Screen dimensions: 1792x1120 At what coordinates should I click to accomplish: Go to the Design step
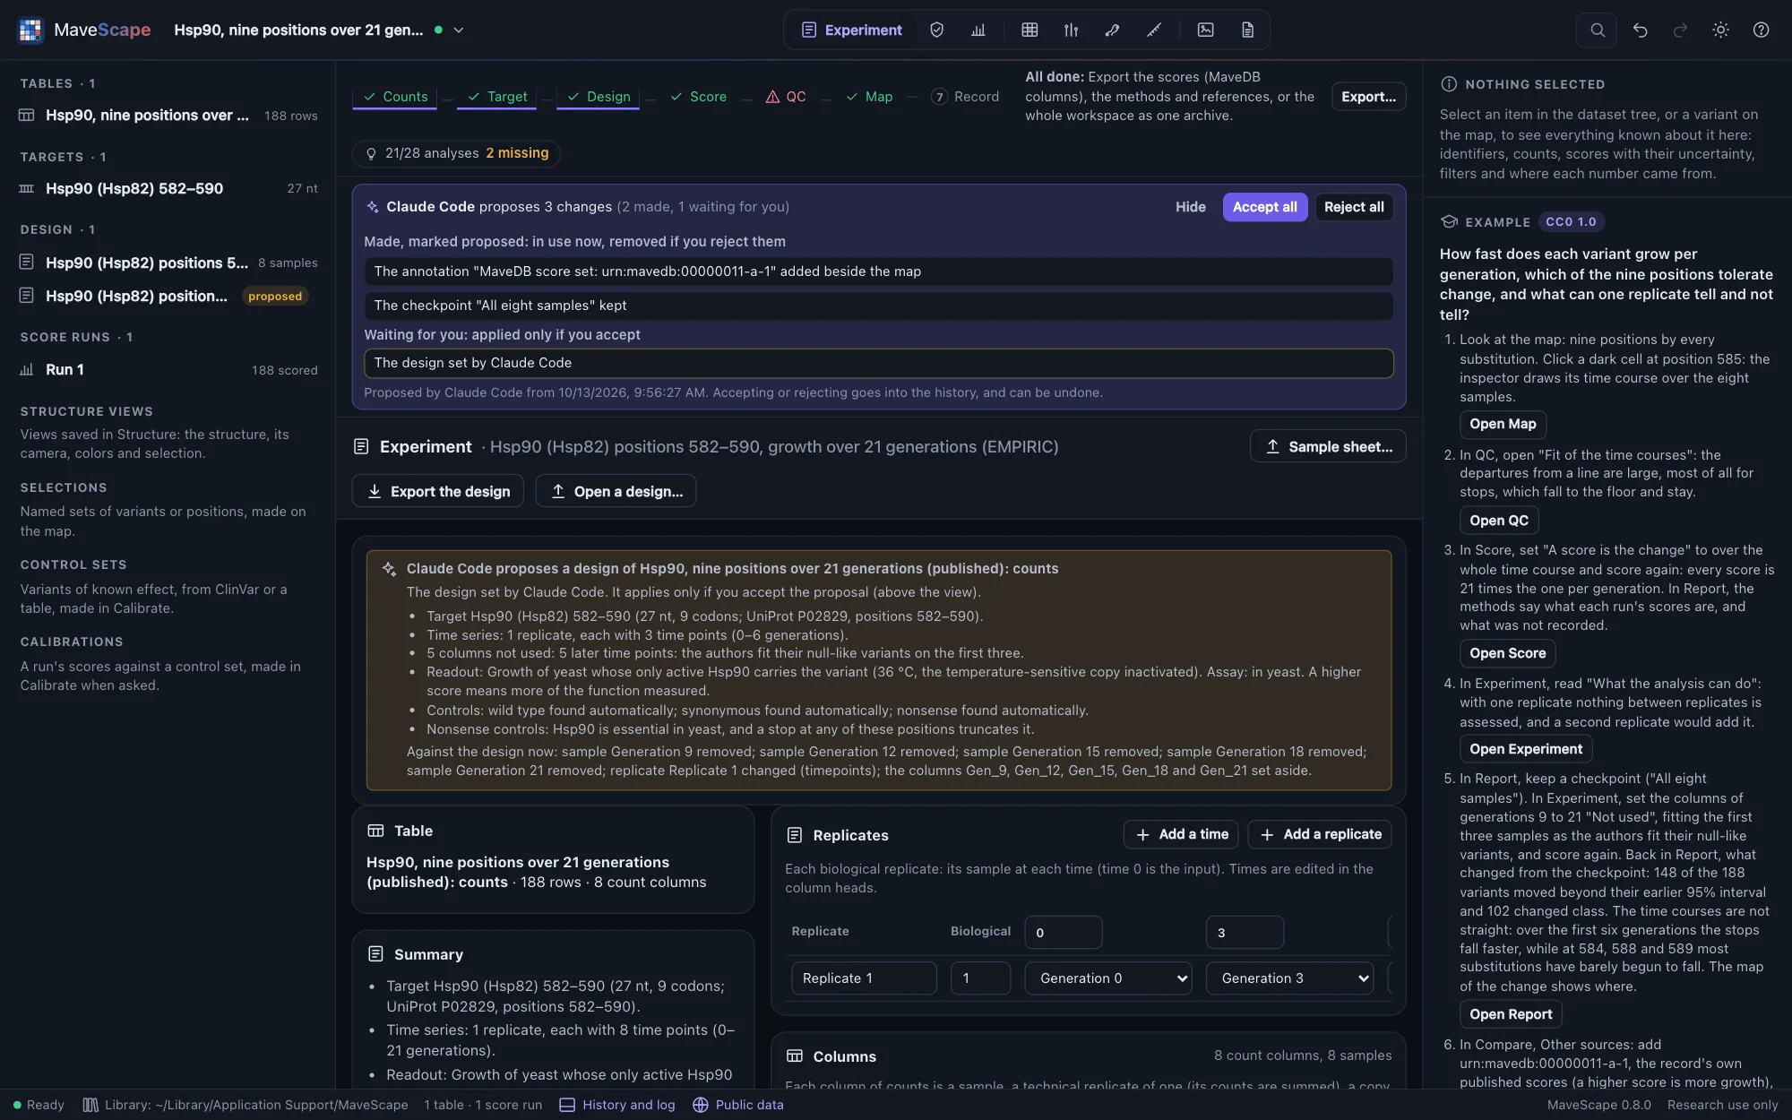(x=599, y=97)
